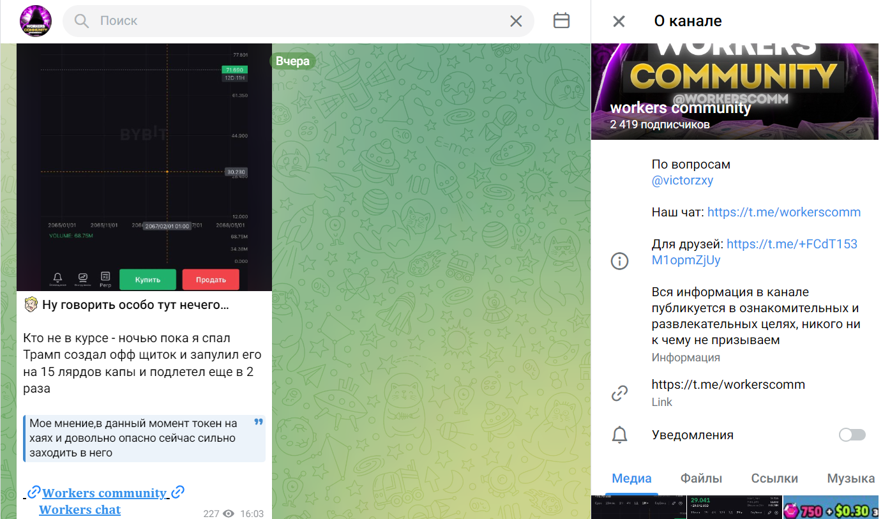The image size is (883, 519).
Task: Click the green Купить button in chart image
Action: point(147,280)
